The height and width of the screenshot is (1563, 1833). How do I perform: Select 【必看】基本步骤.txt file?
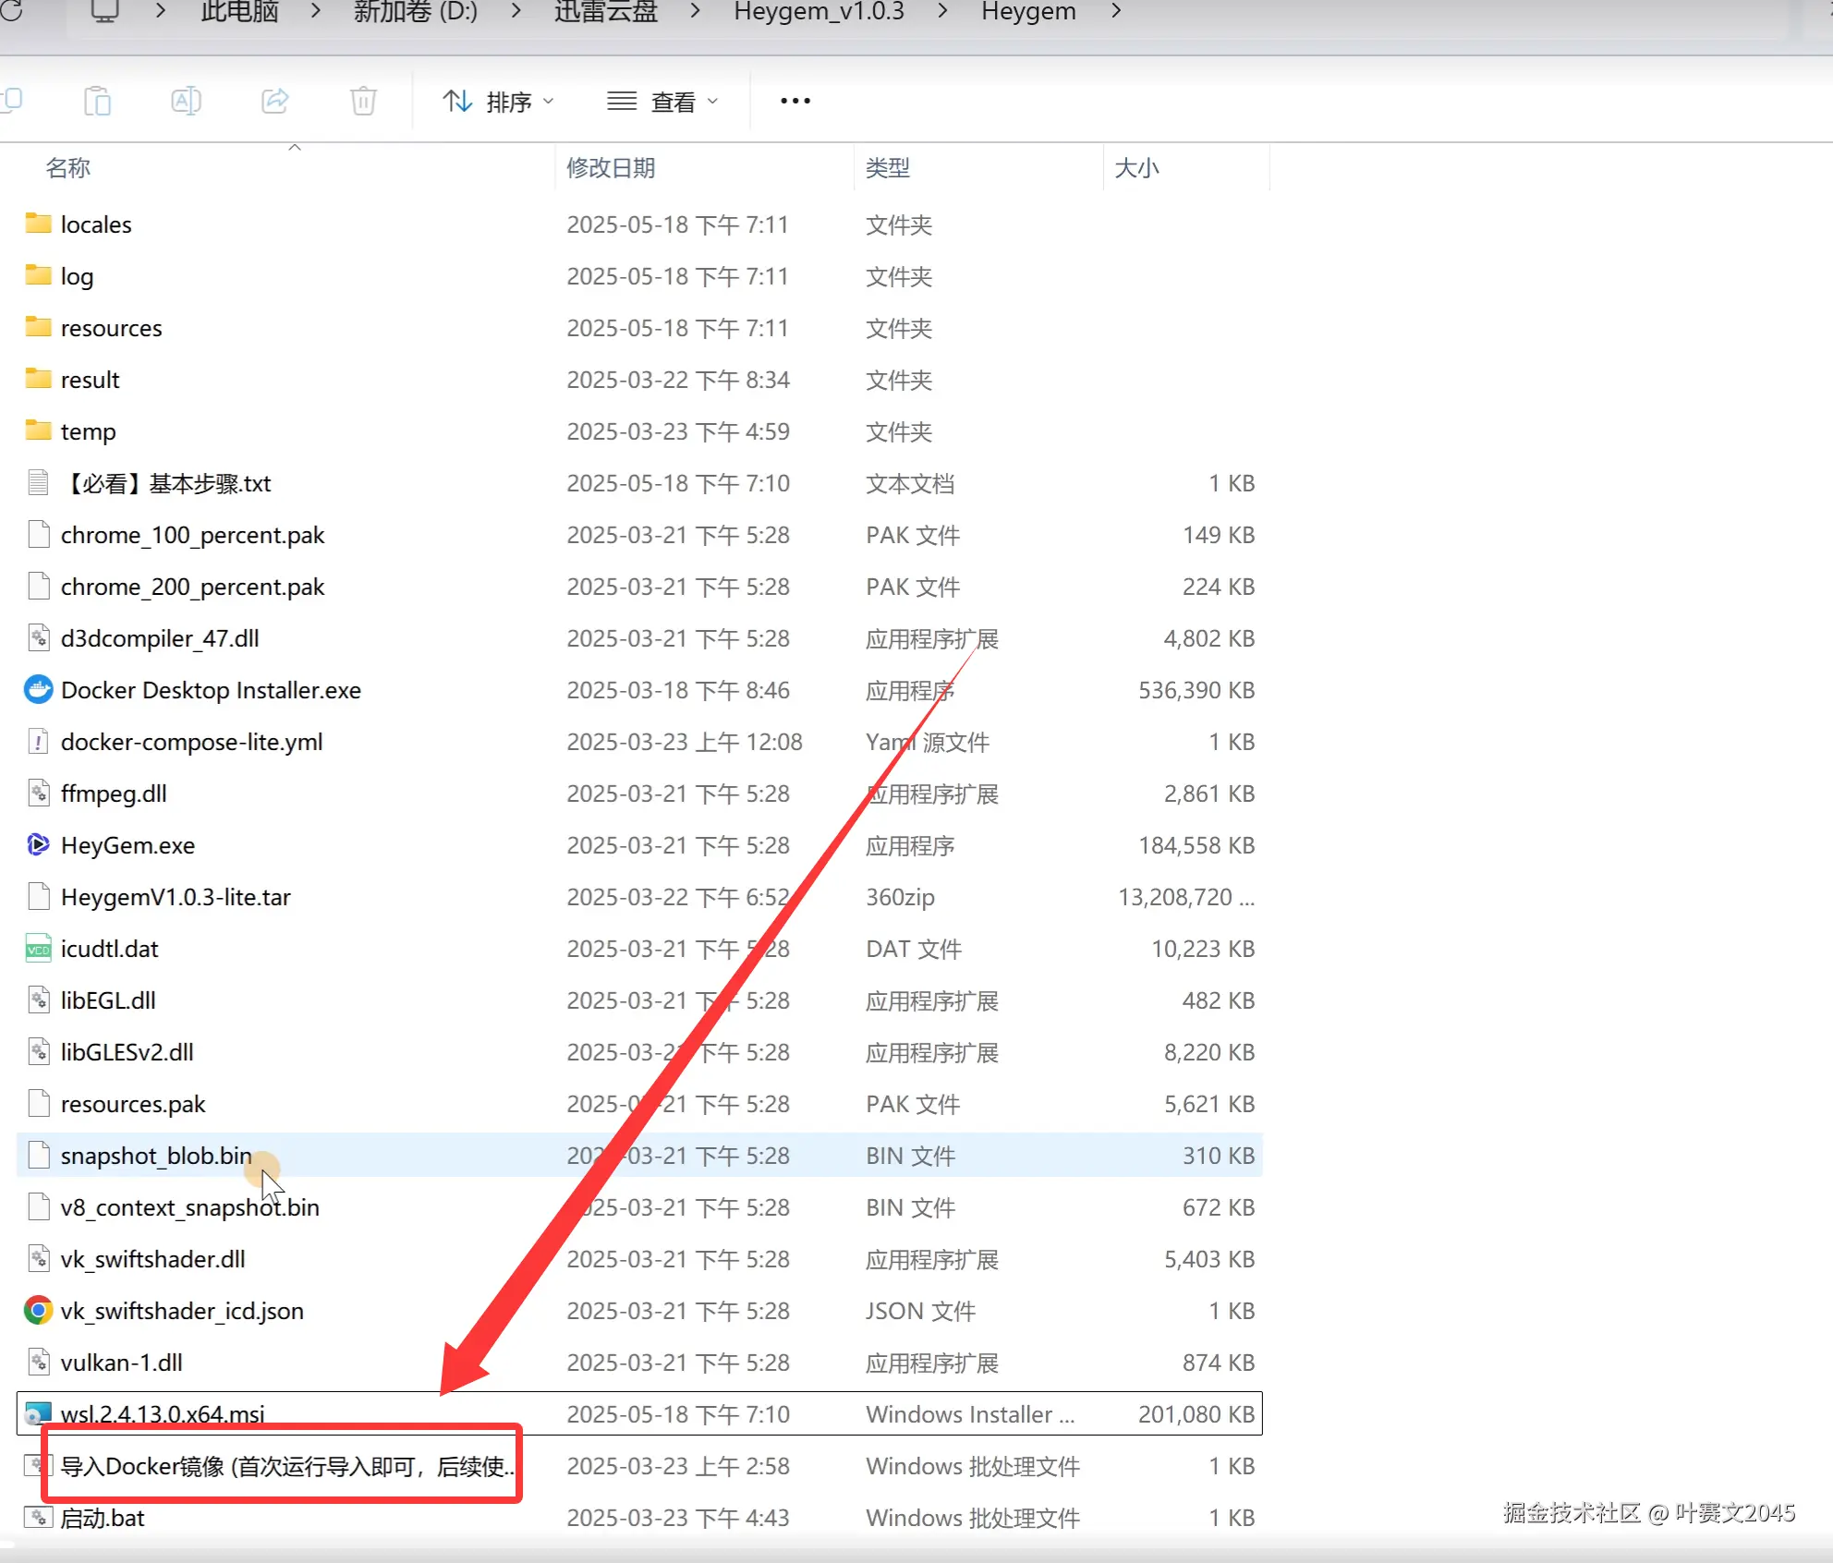(166, 483)
